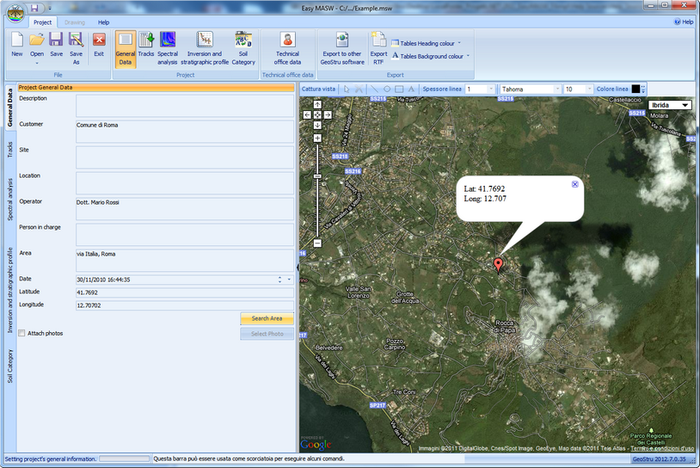Screen dimensions: 700x468
Task: Expand the Open button dropdown arrow
Action: (x=37, y=63)
